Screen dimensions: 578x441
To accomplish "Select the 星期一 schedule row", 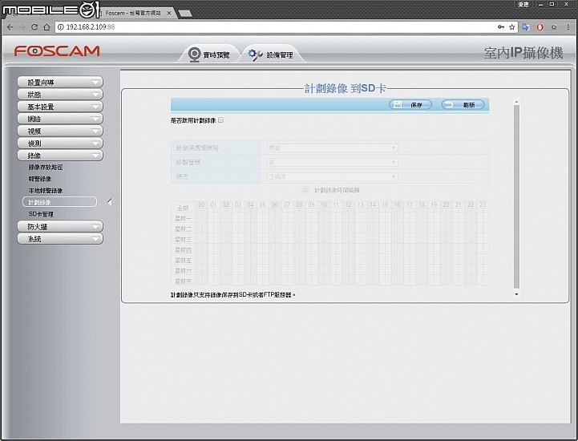I will 183,218.
